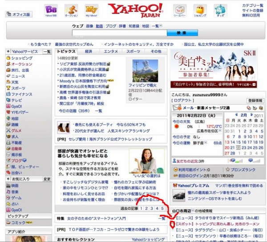The image size is (267, 242).
Task: Open the 広島市佐伯区 weather location dropdown
Action: [220, 131]
